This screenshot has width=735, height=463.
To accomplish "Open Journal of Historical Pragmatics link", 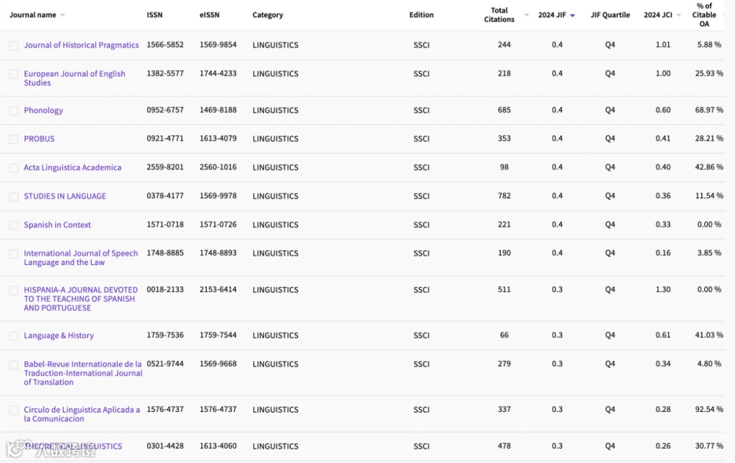I will pyautogui.click(x=81, y=45).
